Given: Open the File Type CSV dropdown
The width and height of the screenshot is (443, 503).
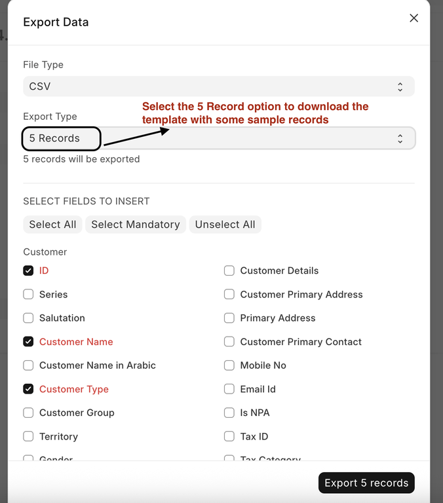Looking at the screenshot, I should pyautogui.click(x=218, y=86).
